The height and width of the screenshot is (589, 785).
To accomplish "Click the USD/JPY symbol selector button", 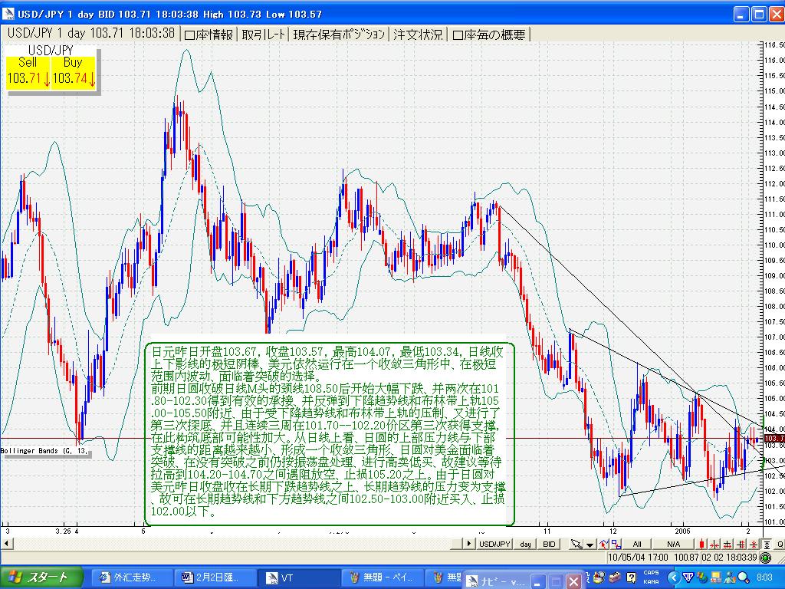I will point(494,544).
